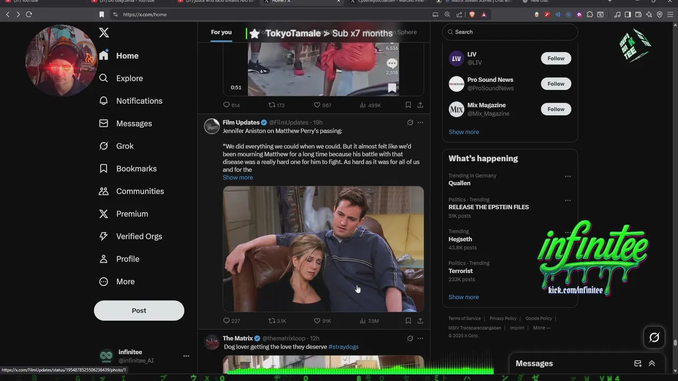Reply to the post with 614 comments

point(231,105)
